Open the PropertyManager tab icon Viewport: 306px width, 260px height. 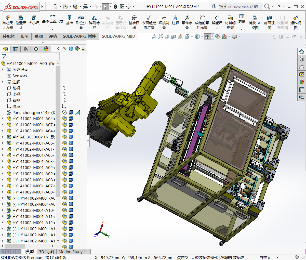16,49
